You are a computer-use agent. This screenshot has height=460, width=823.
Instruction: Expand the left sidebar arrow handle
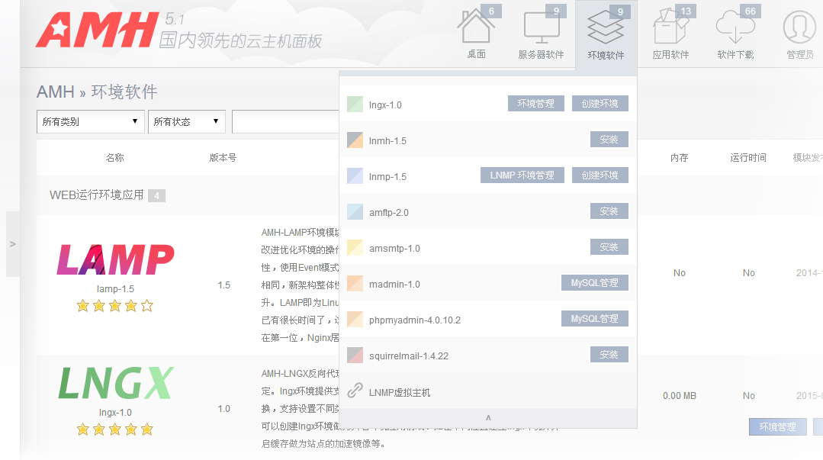(x=13, y=244)
